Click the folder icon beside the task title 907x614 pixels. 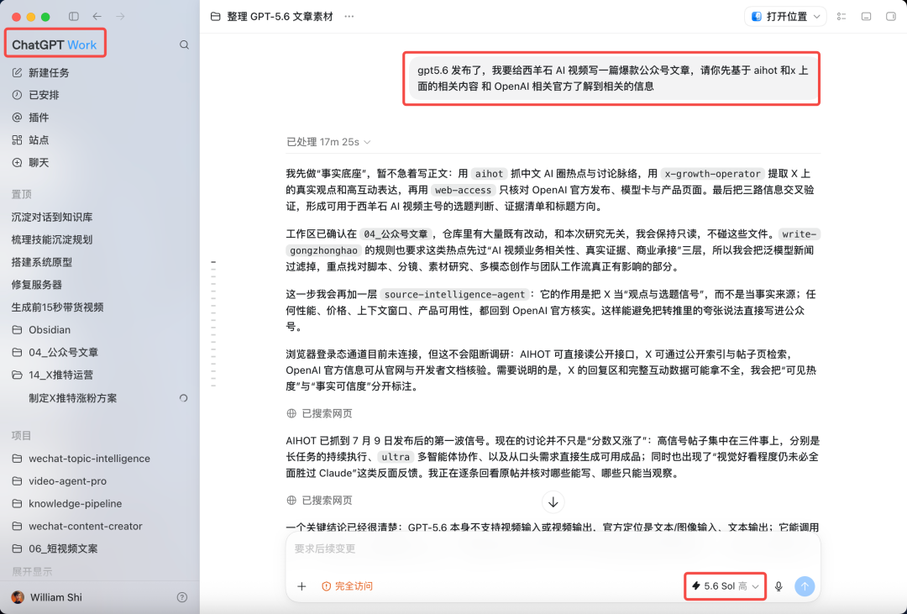pos(215,16)
